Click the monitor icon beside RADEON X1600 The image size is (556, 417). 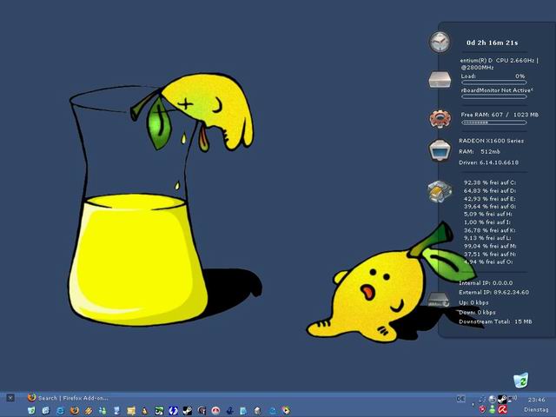(x=440, y=150)
